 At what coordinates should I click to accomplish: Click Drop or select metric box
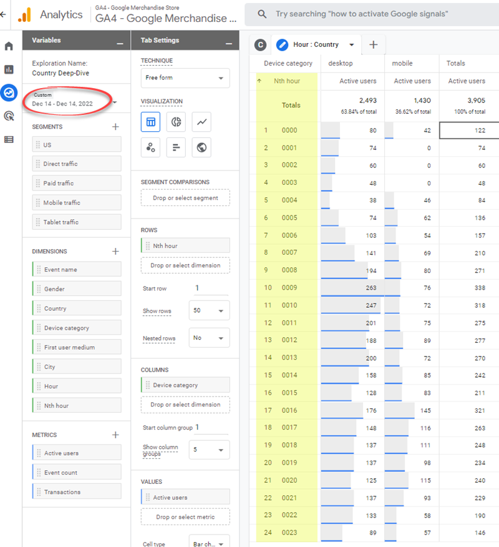(x=185, y=517)
